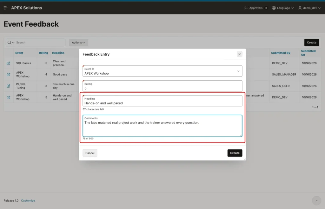Click the APEX Solutions title

[x=27, y=8]
